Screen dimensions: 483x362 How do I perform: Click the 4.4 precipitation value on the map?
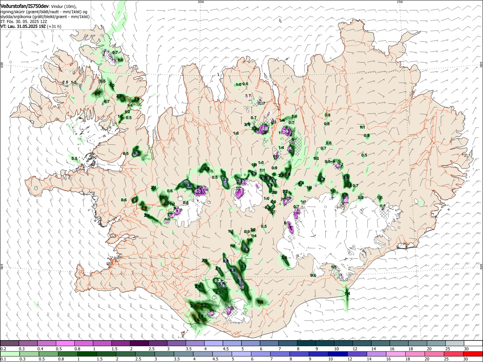(x=301, y=183)
